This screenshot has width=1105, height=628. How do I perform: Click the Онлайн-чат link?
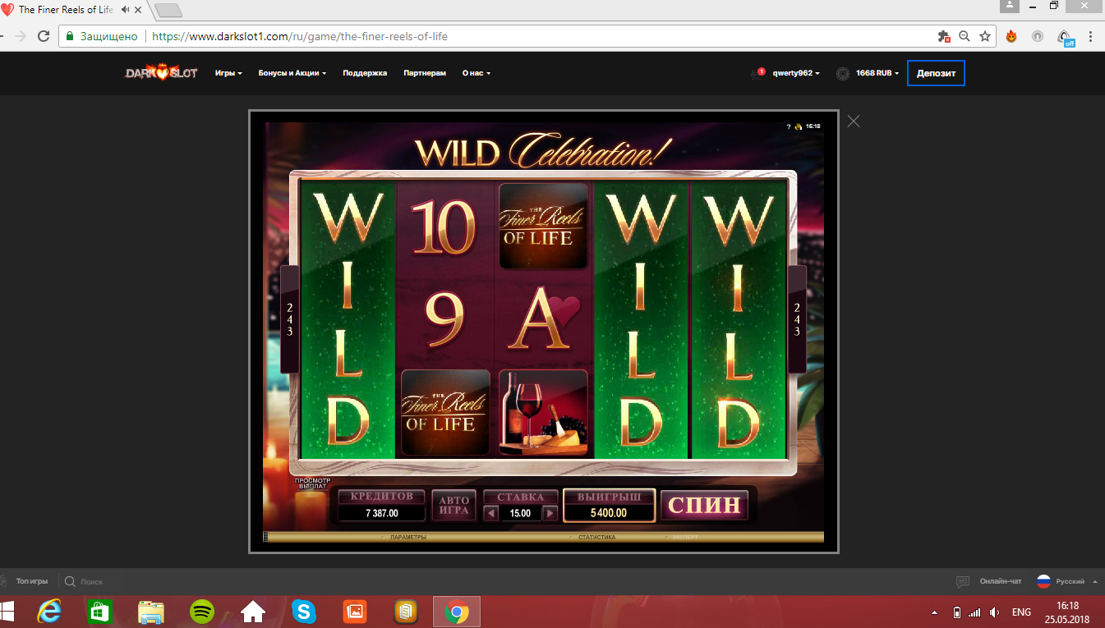coord(1001,581)
